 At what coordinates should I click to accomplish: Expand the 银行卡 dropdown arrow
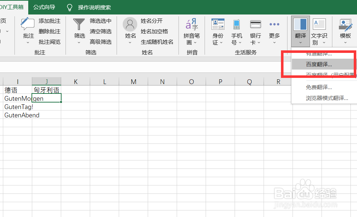259,43
